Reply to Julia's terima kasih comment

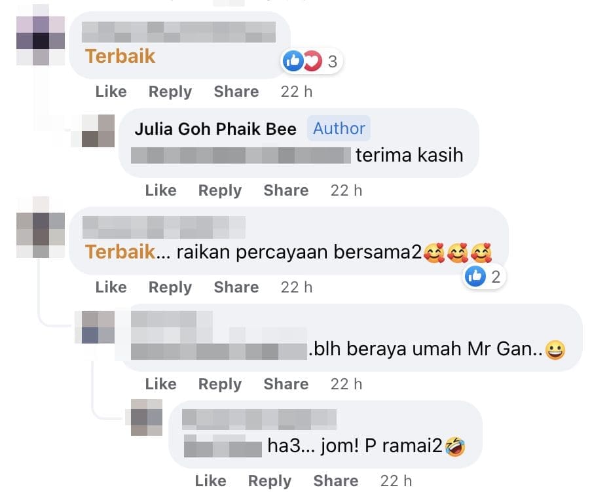click(x=220, y=191)
